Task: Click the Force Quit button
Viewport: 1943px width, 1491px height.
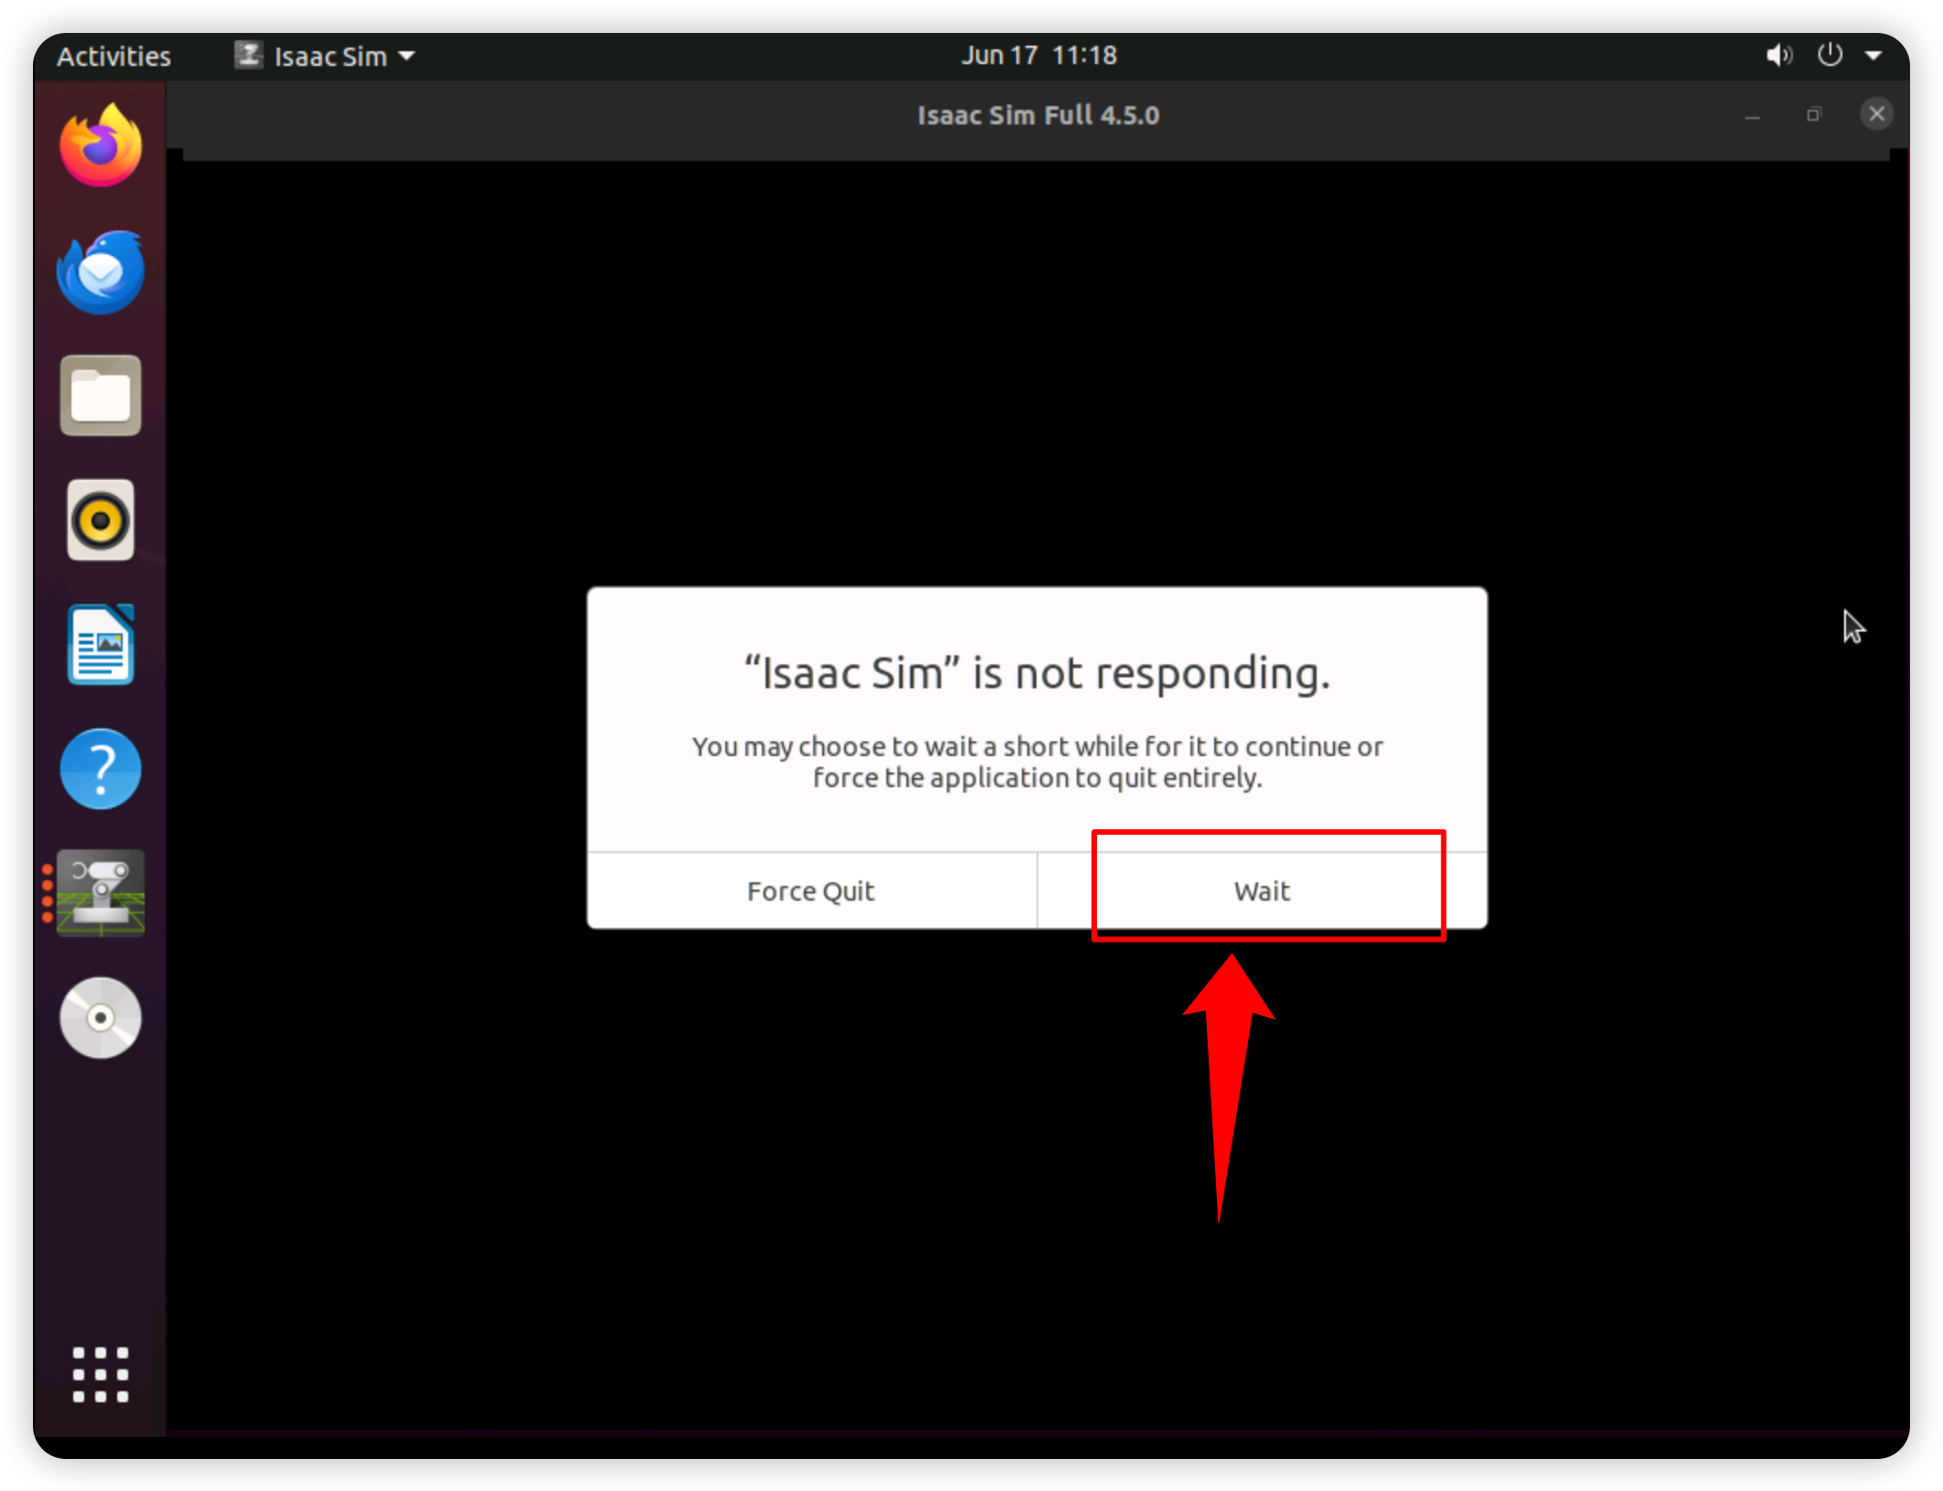Action: [811, 891]
